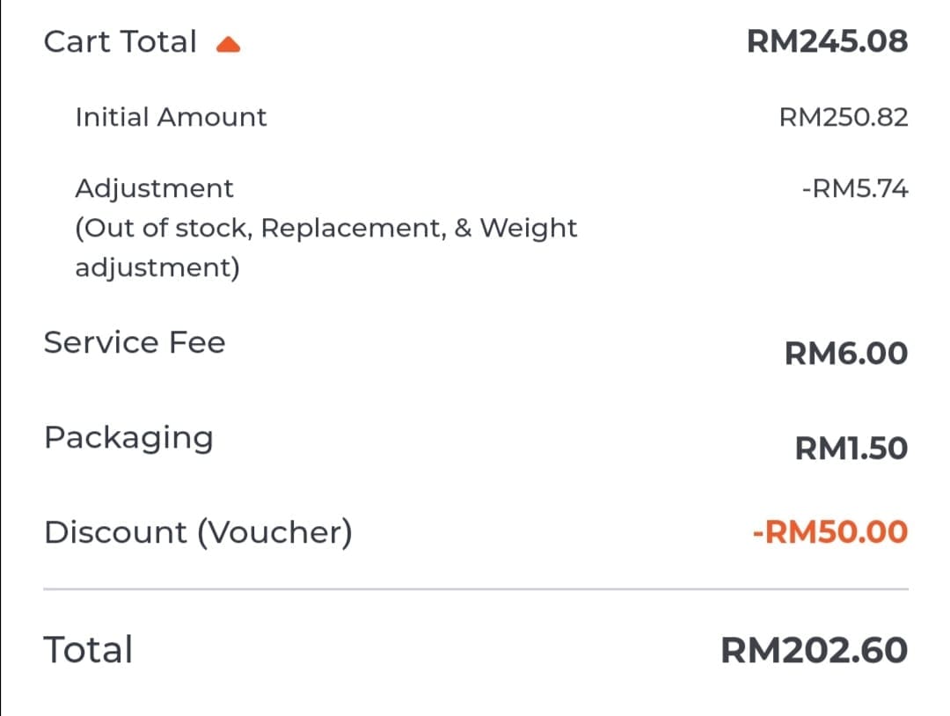The image size is (950, 716).
Task: Click the Weight text in adjustment note
Action: (529, 229)
